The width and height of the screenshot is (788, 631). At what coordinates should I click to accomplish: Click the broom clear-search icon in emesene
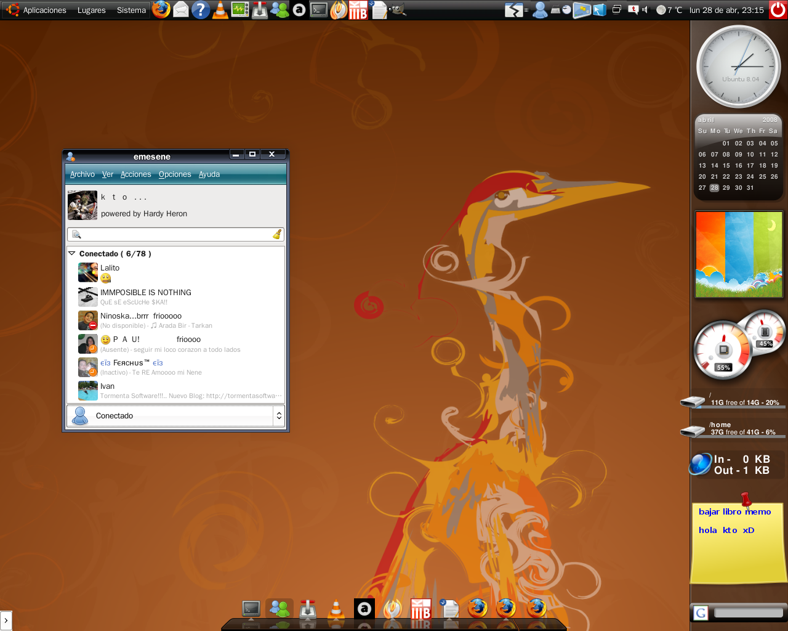point(277,234)
